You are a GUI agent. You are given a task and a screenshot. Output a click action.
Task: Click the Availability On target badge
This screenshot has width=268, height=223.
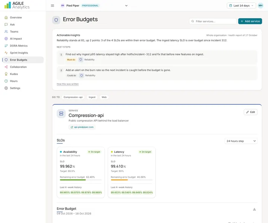click(x=94, y=152)
